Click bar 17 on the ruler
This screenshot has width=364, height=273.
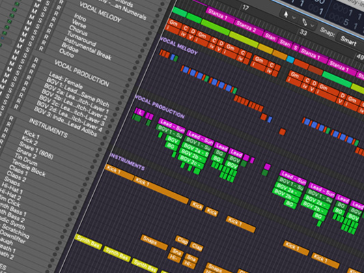pyautogui.click(x=246, y=8)
